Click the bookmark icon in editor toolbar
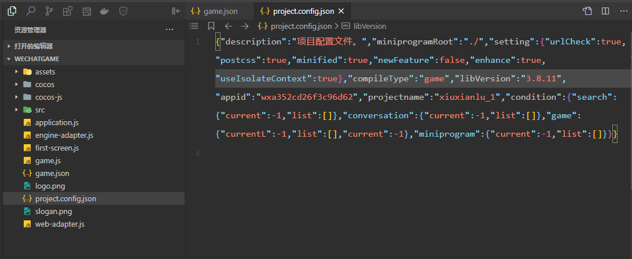Screen dimensions: 632x259 coord(211,26)
